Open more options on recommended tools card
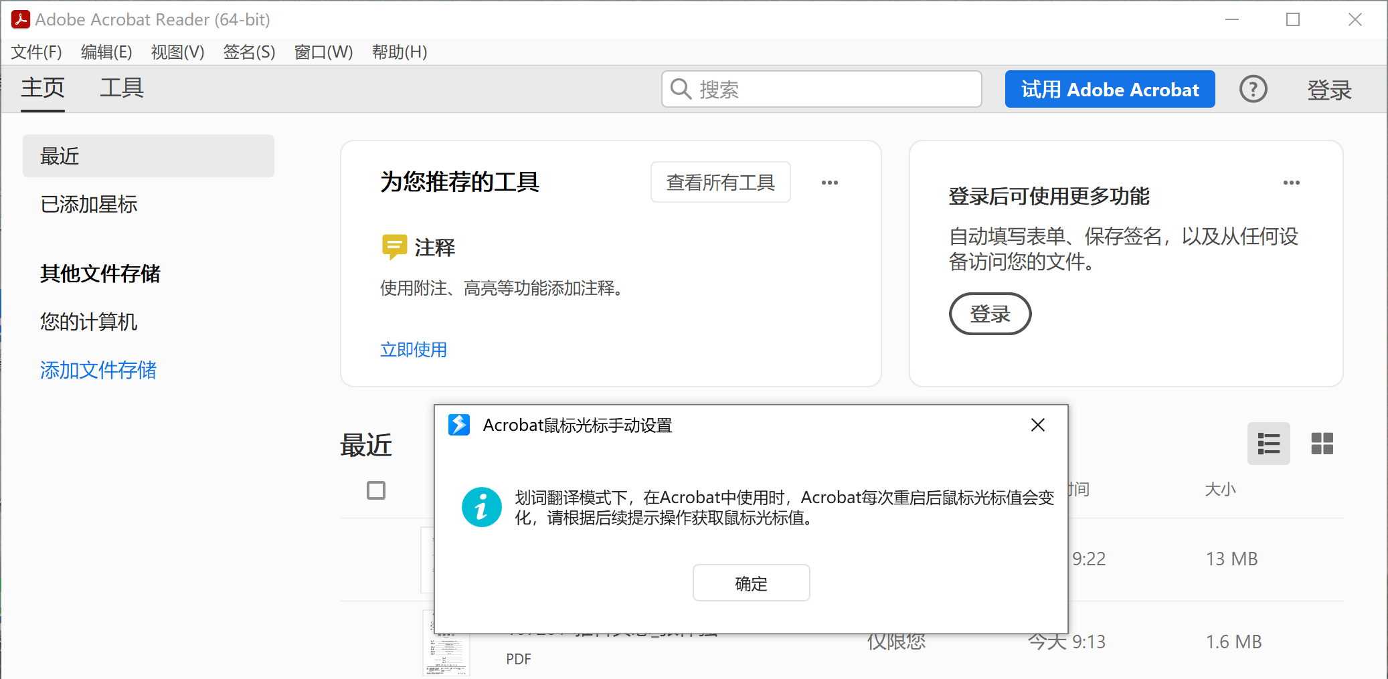Screen dimensions: 1388x679 point(830,183)
